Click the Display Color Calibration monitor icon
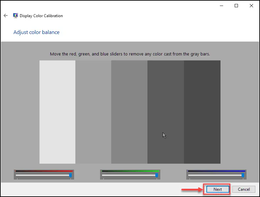The width and height of the screenshot is (260, 197). click(x=15, y=16)
